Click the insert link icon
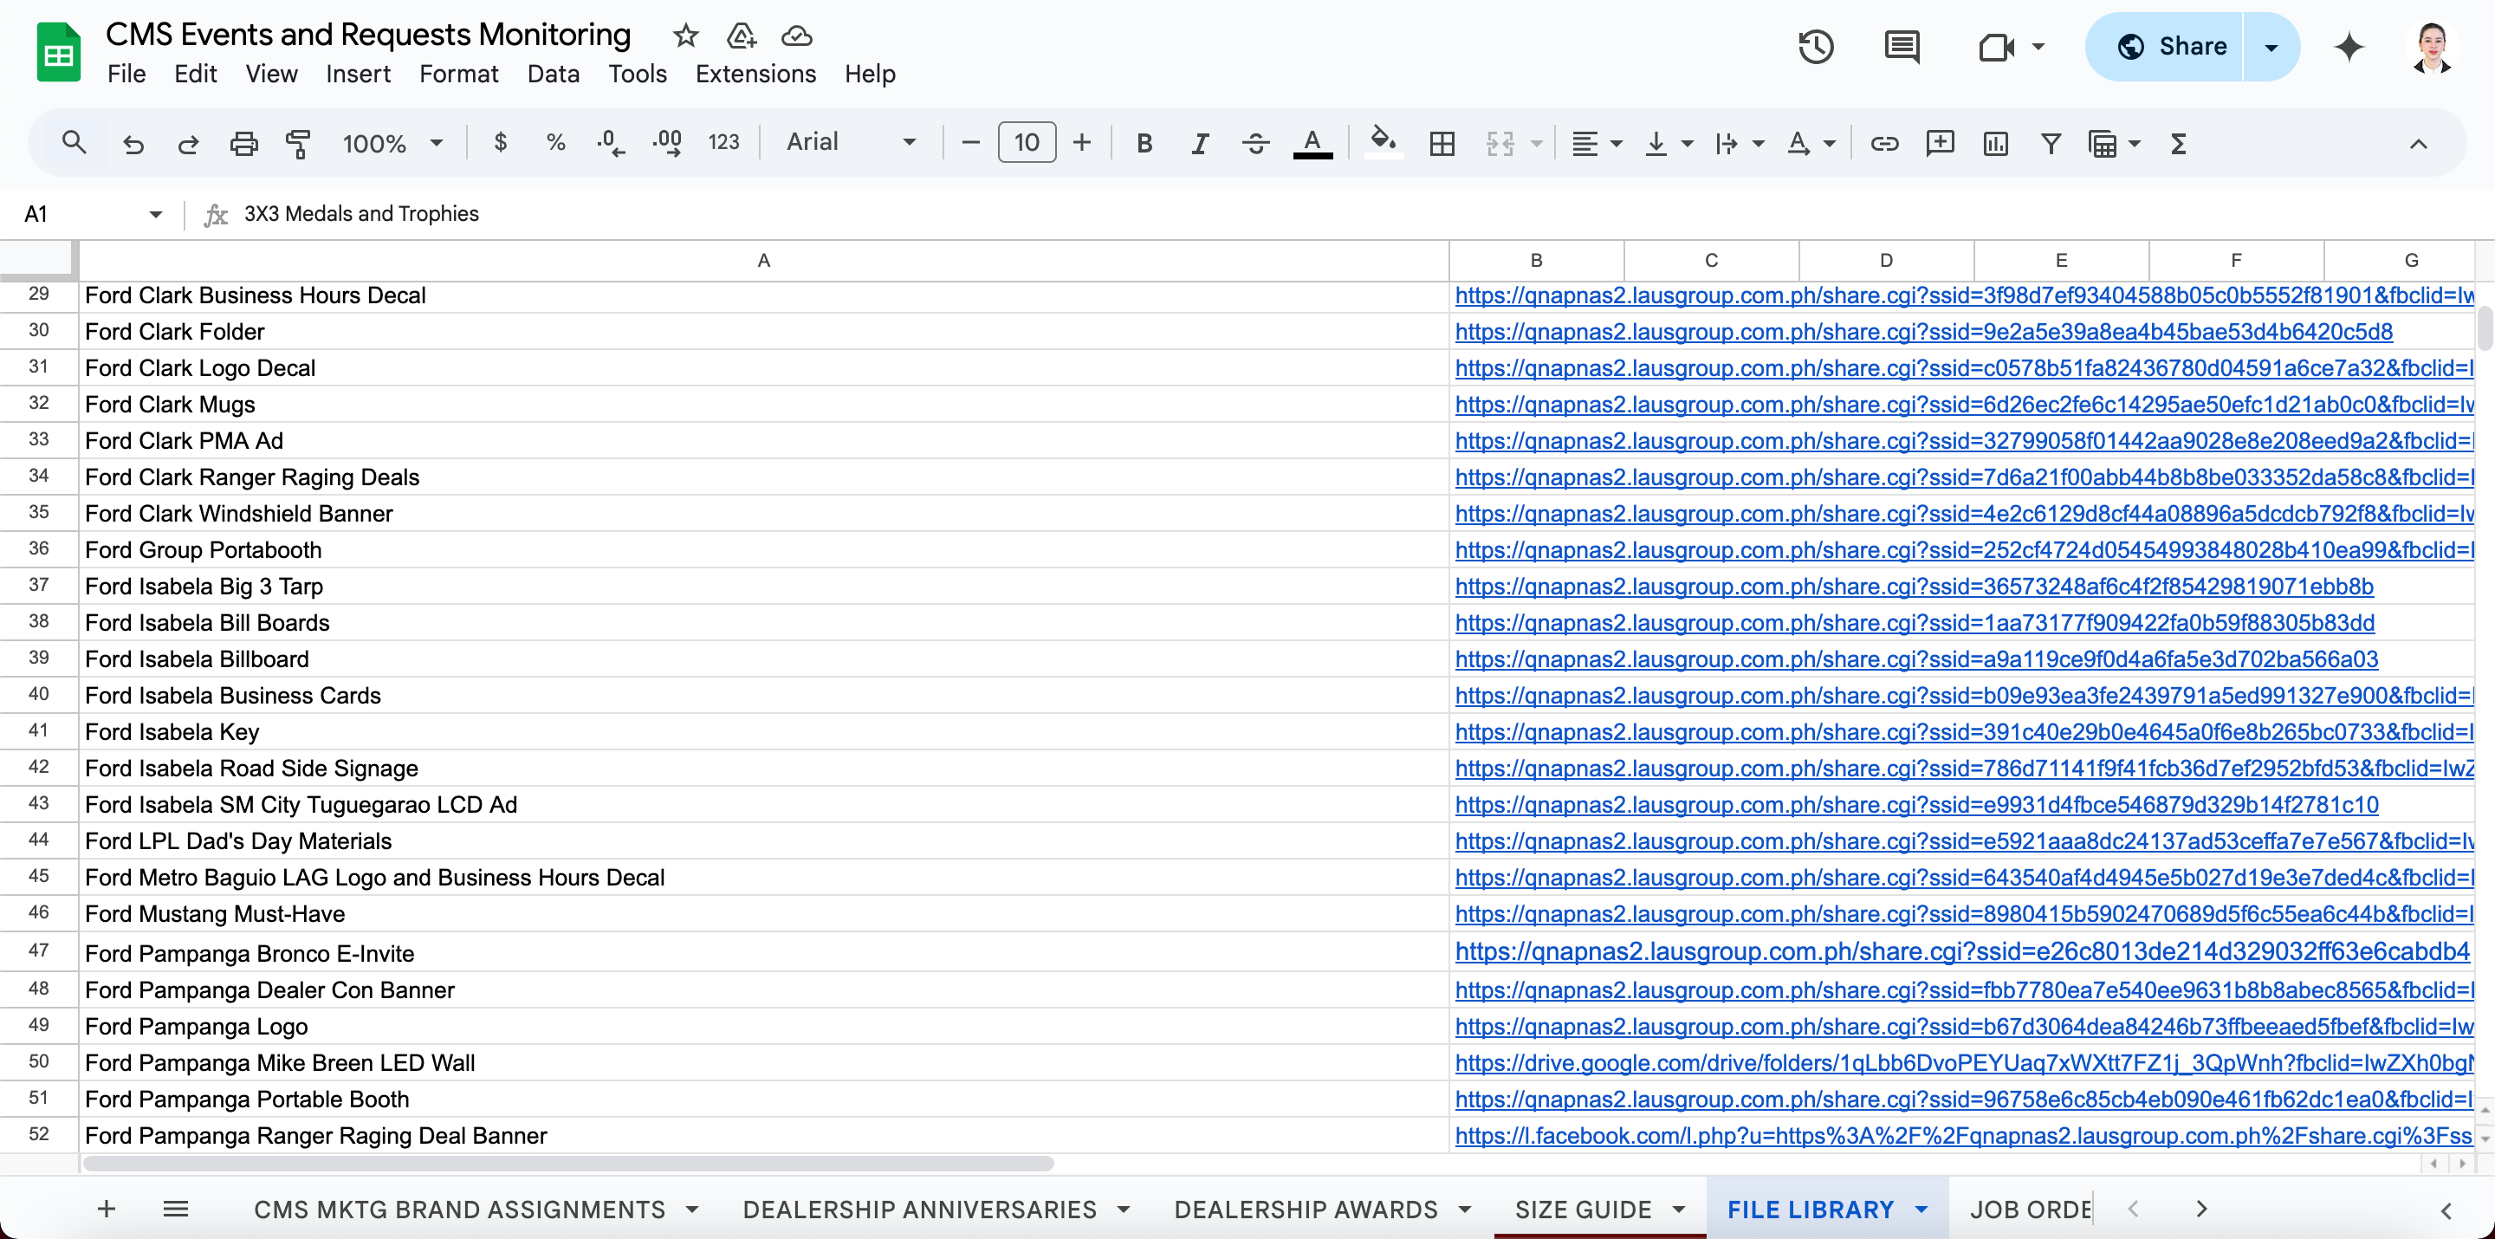Image resolution: width=2495 pixels, height=1239 pixels. [1884, 143]
